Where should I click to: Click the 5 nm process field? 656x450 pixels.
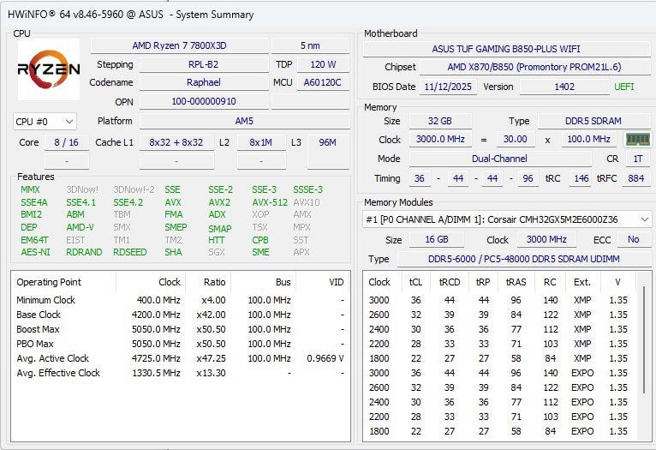[310, 45]
